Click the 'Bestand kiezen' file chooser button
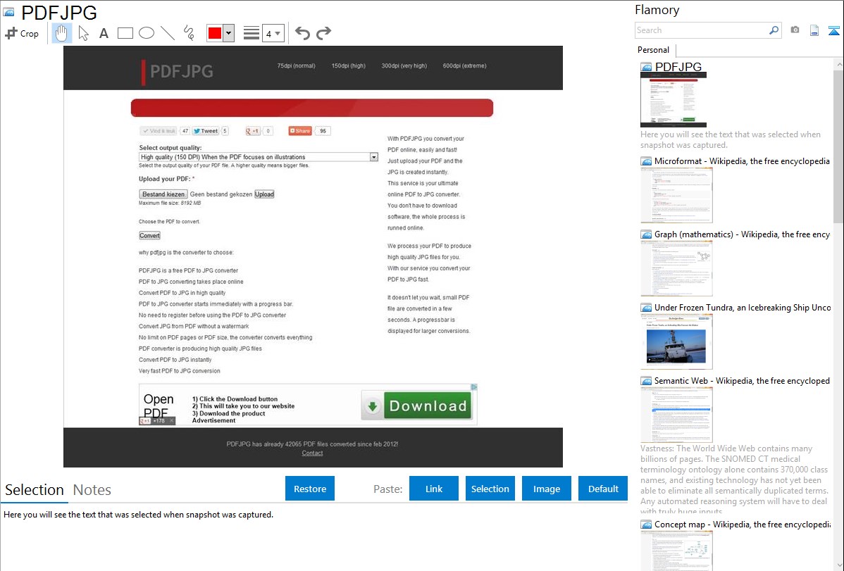844x571 pixels. click(x=163, y=194)
